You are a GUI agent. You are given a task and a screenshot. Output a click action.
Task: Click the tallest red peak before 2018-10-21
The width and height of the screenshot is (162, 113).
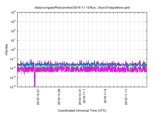click(31, 60)
